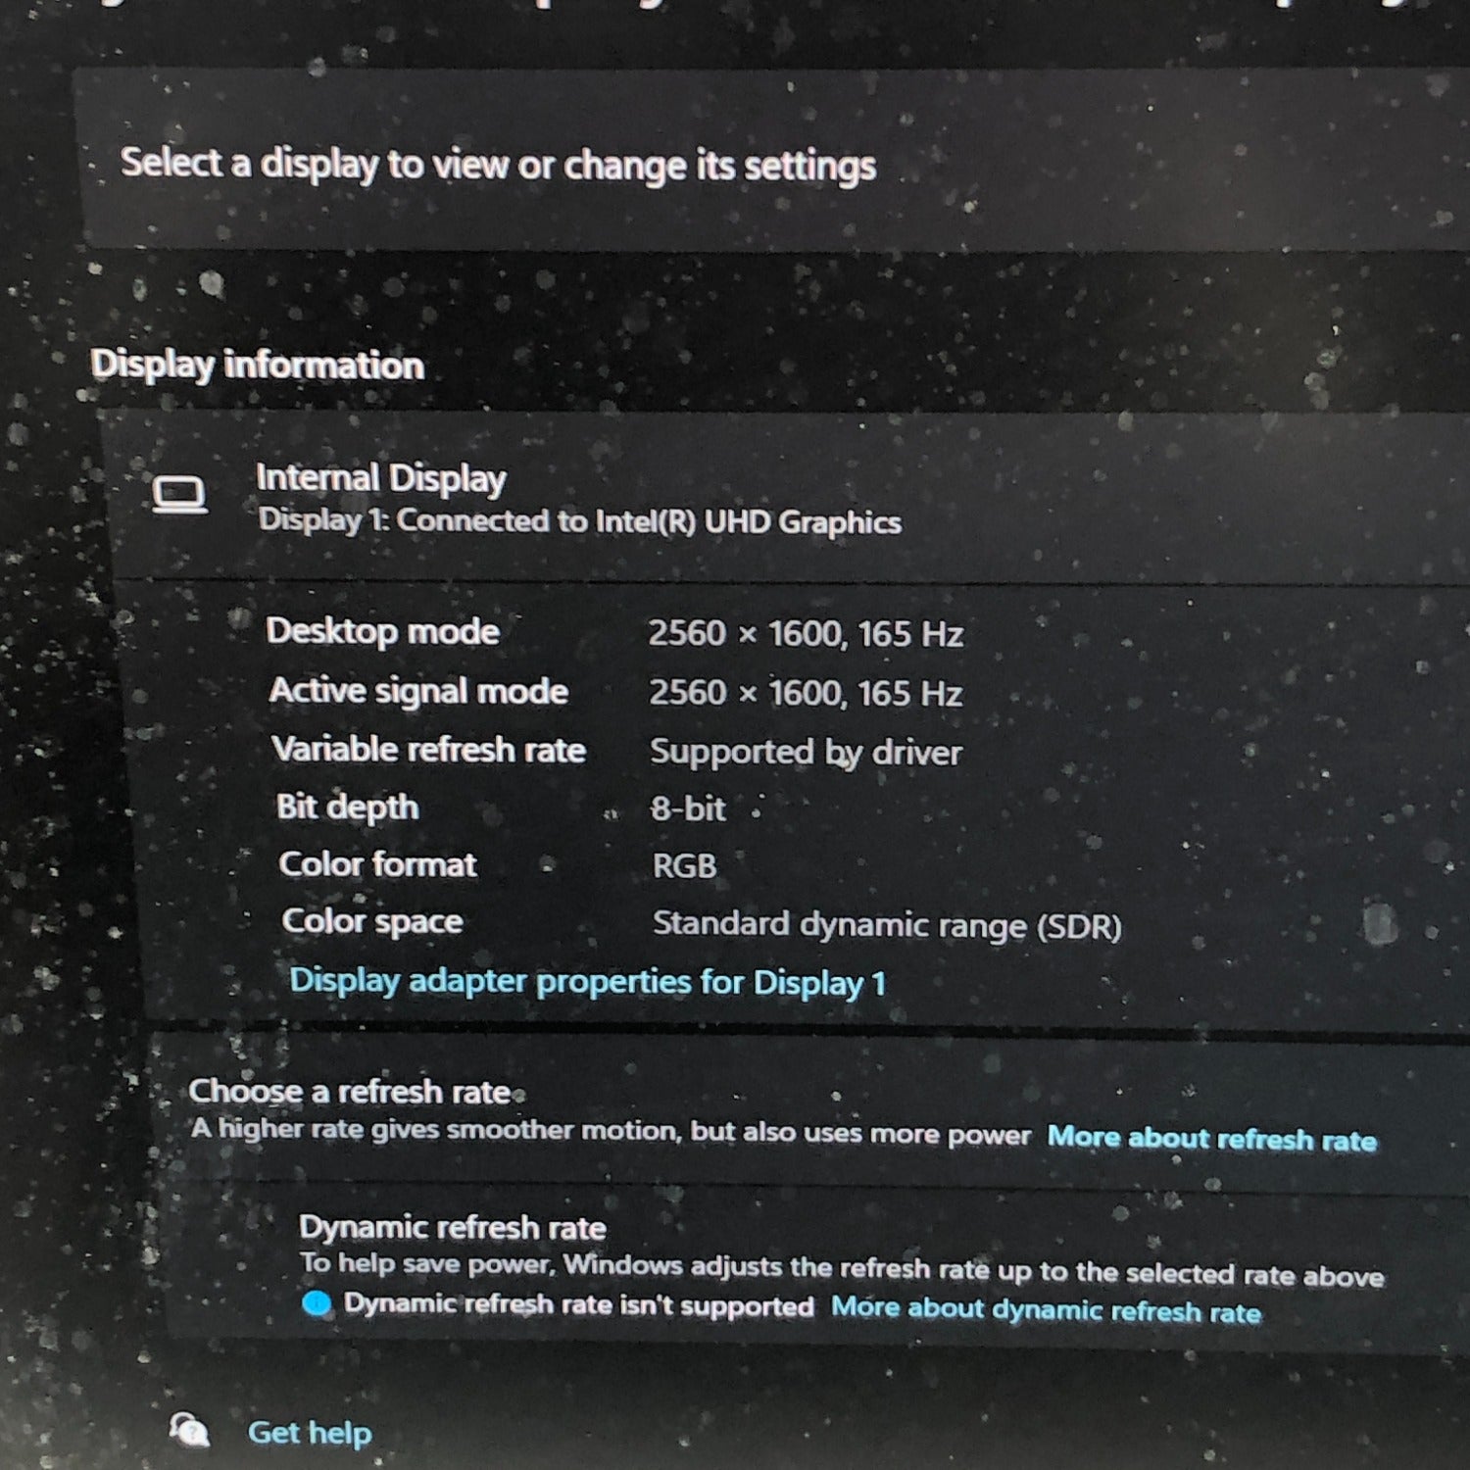Open the More about refresh rate link

tap(1211, 1138)
